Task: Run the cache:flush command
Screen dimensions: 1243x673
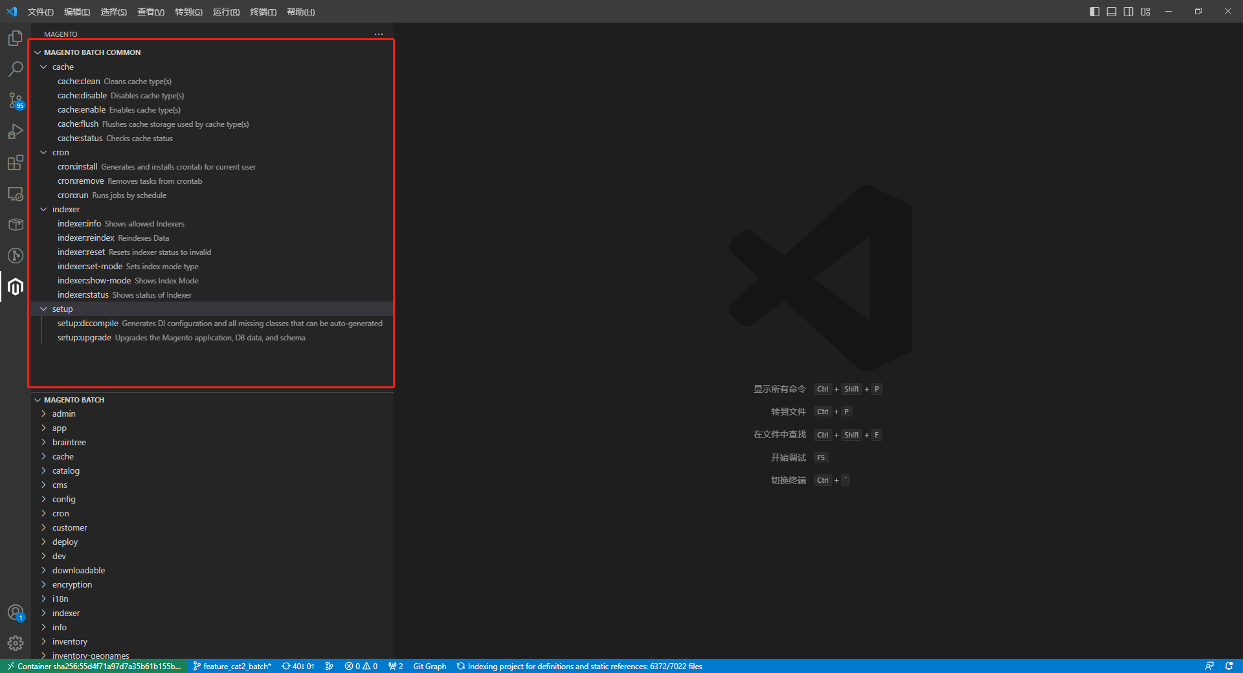Action: click(x=212, y=124)
